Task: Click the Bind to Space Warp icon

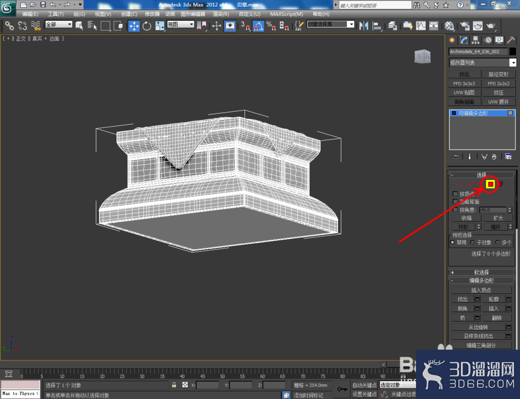Action: pos(35,25)
